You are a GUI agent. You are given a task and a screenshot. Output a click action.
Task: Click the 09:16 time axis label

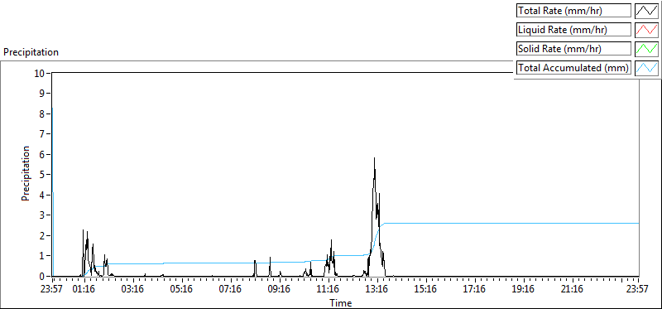280,290
